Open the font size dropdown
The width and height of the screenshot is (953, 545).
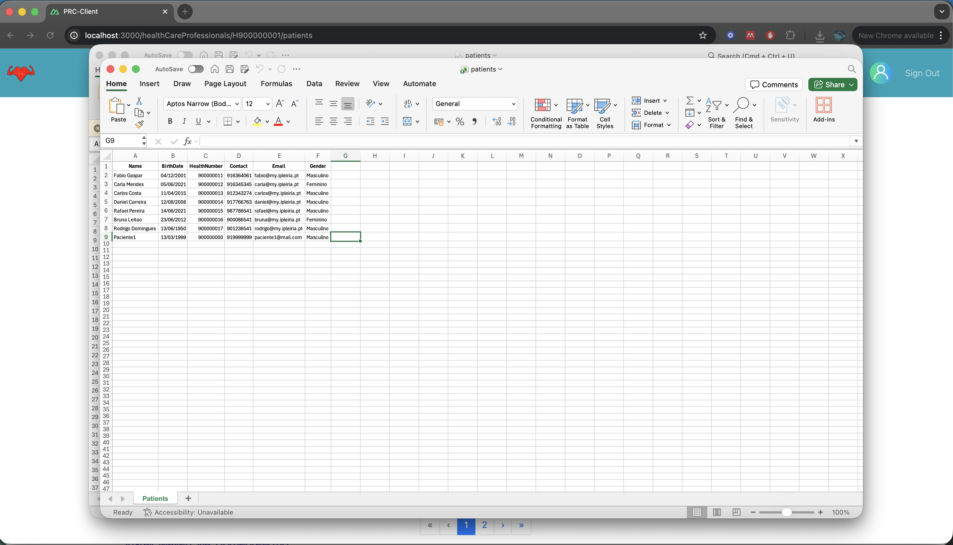pyautogui.click(x=268, y=104)
